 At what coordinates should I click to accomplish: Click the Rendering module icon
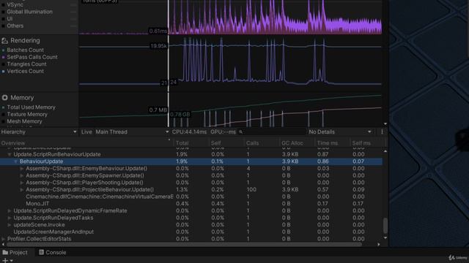click(4, 41)
